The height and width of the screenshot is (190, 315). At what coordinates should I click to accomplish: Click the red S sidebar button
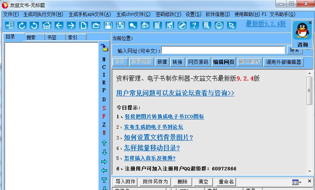[104, 108]
